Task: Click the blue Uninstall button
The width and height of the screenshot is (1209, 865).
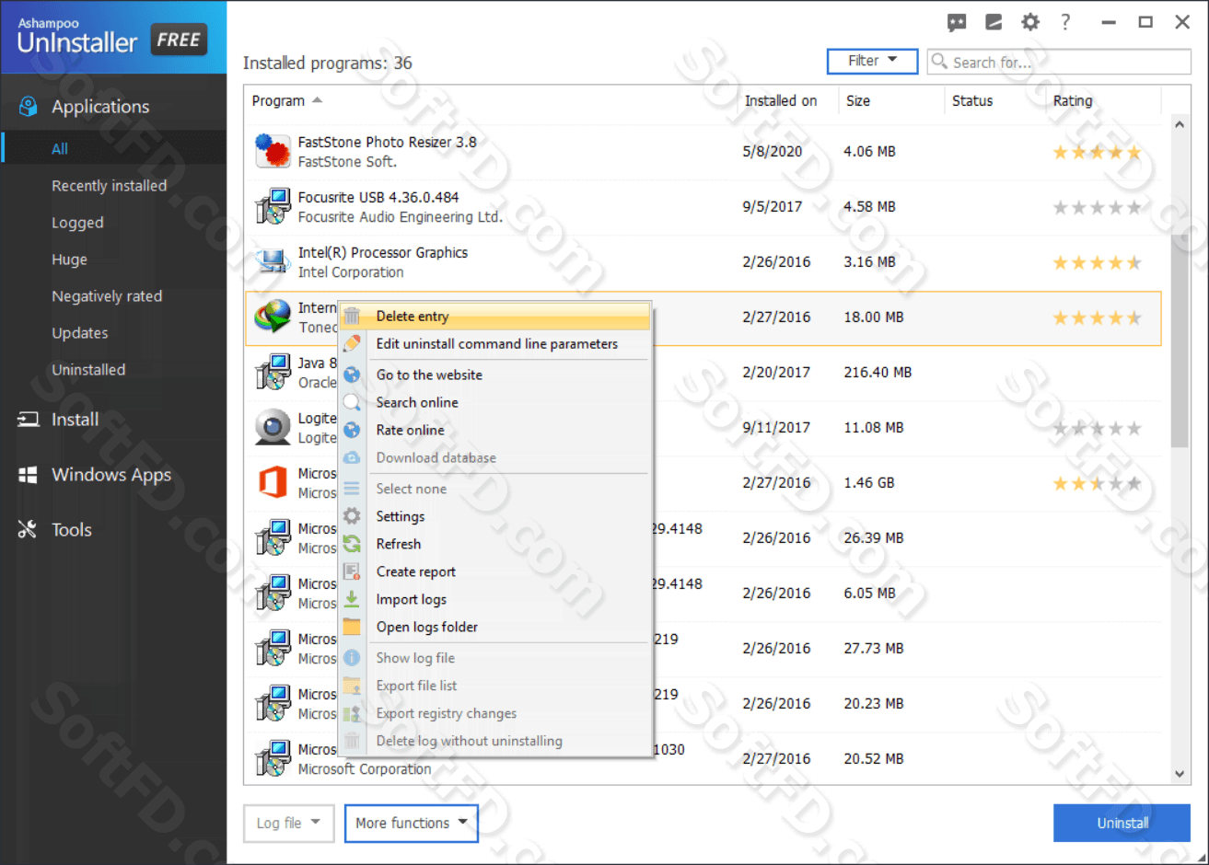Action: 1122,823
